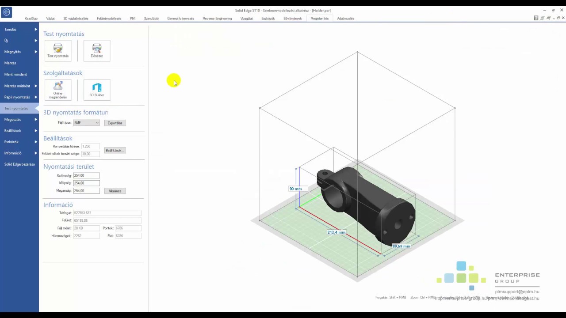
Task: Open the Felületmodellezés tab
Action: [109, 19]
